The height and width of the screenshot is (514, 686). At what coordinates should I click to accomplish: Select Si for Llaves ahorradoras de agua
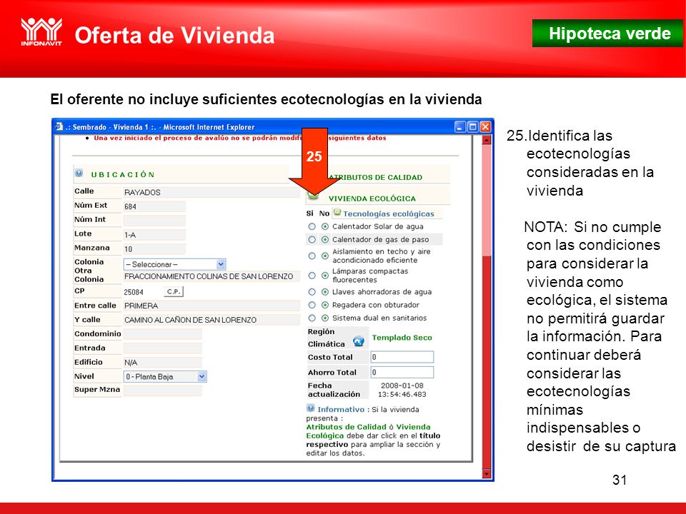312,291
